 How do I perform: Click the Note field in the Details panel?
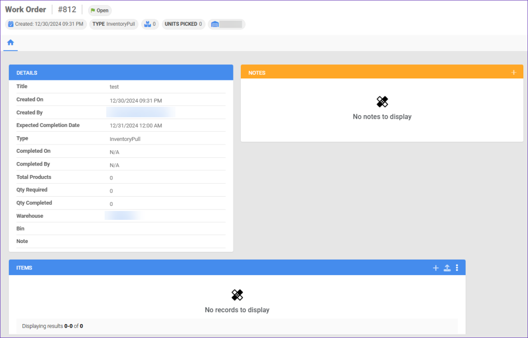click(x=121, y=241)
